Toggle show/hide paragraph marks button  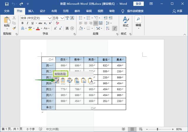pos(115,28)
